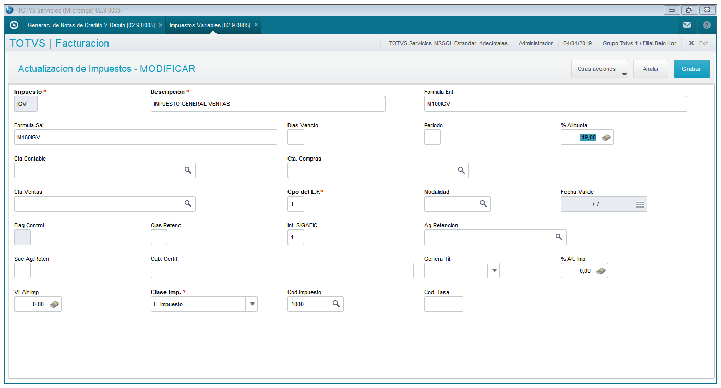The height and width of the screenshot is (388, 721).
Task: Click the Anular button
Action: point(651,69)
